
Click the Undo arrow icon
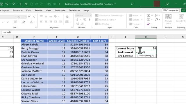[7, 4]
